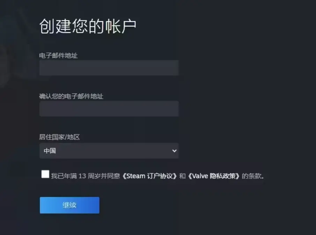
Task: Click the 继续 continue button
Action: [69, 205]
